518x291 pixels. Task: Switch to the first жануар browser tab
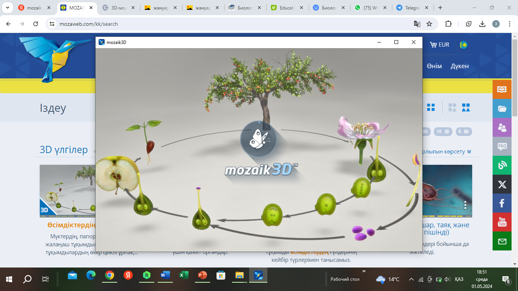click(x=161, y=8)
